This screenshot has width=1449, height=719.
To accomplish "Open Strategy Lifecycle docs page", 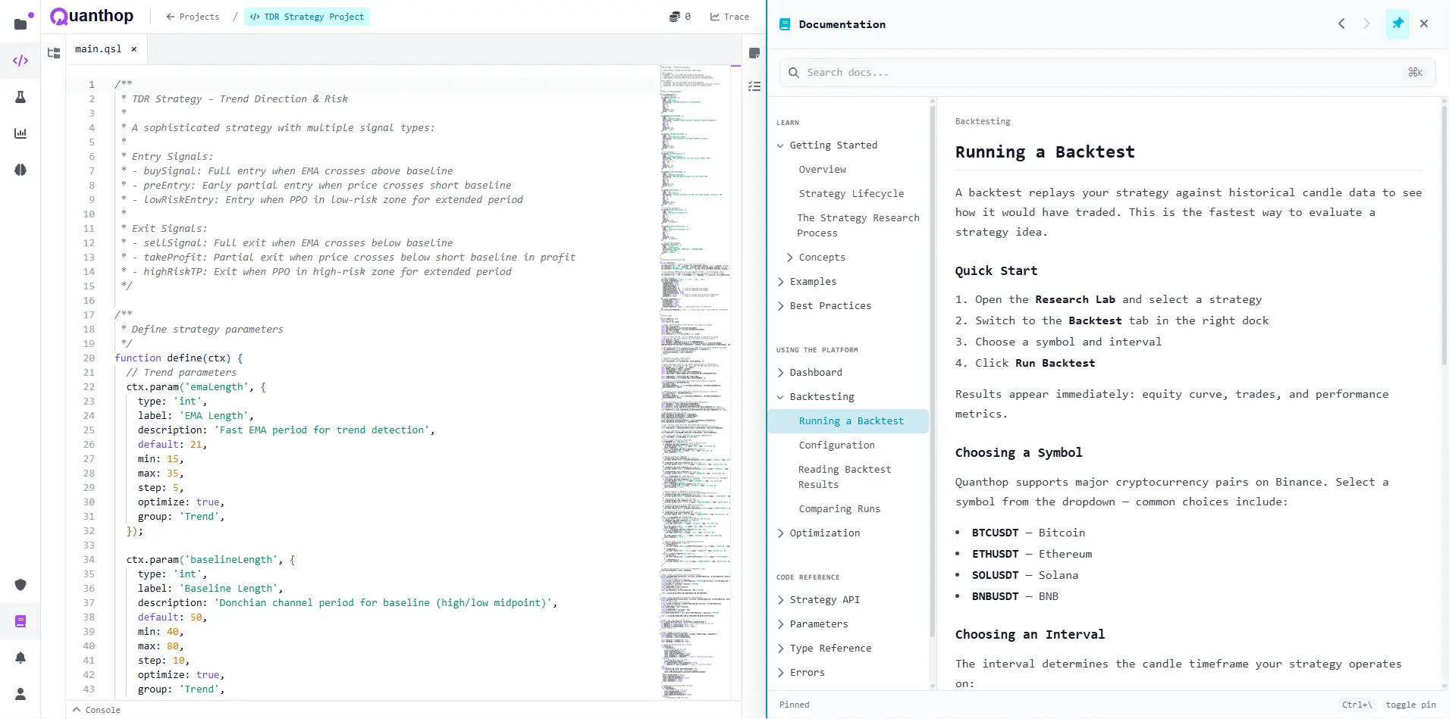I will (x=851, y=194).
